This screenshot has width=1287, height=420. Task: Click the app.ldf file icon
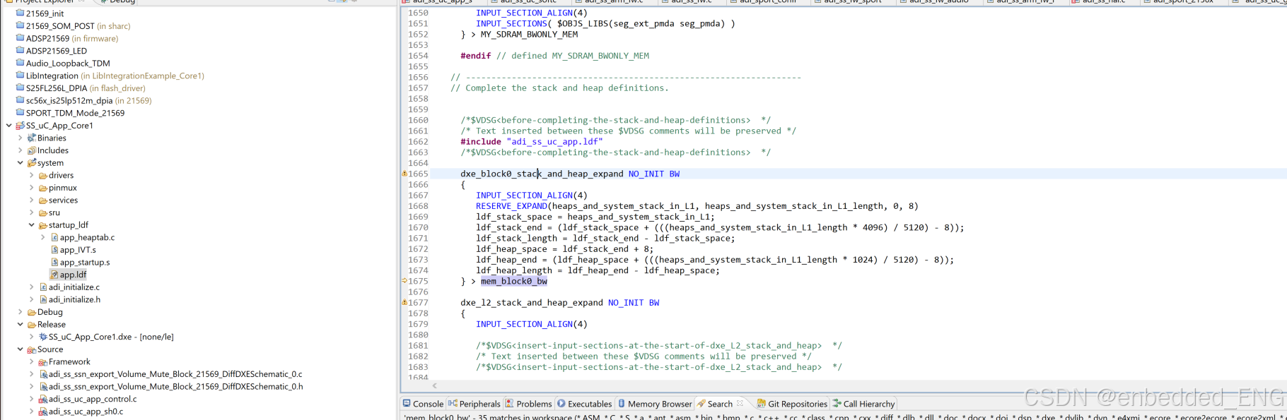pyautogui.click(x=54, y=275)
